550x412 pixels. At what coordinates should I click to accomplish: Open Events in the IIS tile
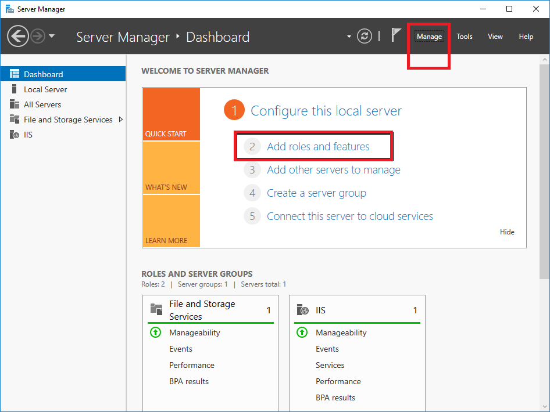(327, 349)
